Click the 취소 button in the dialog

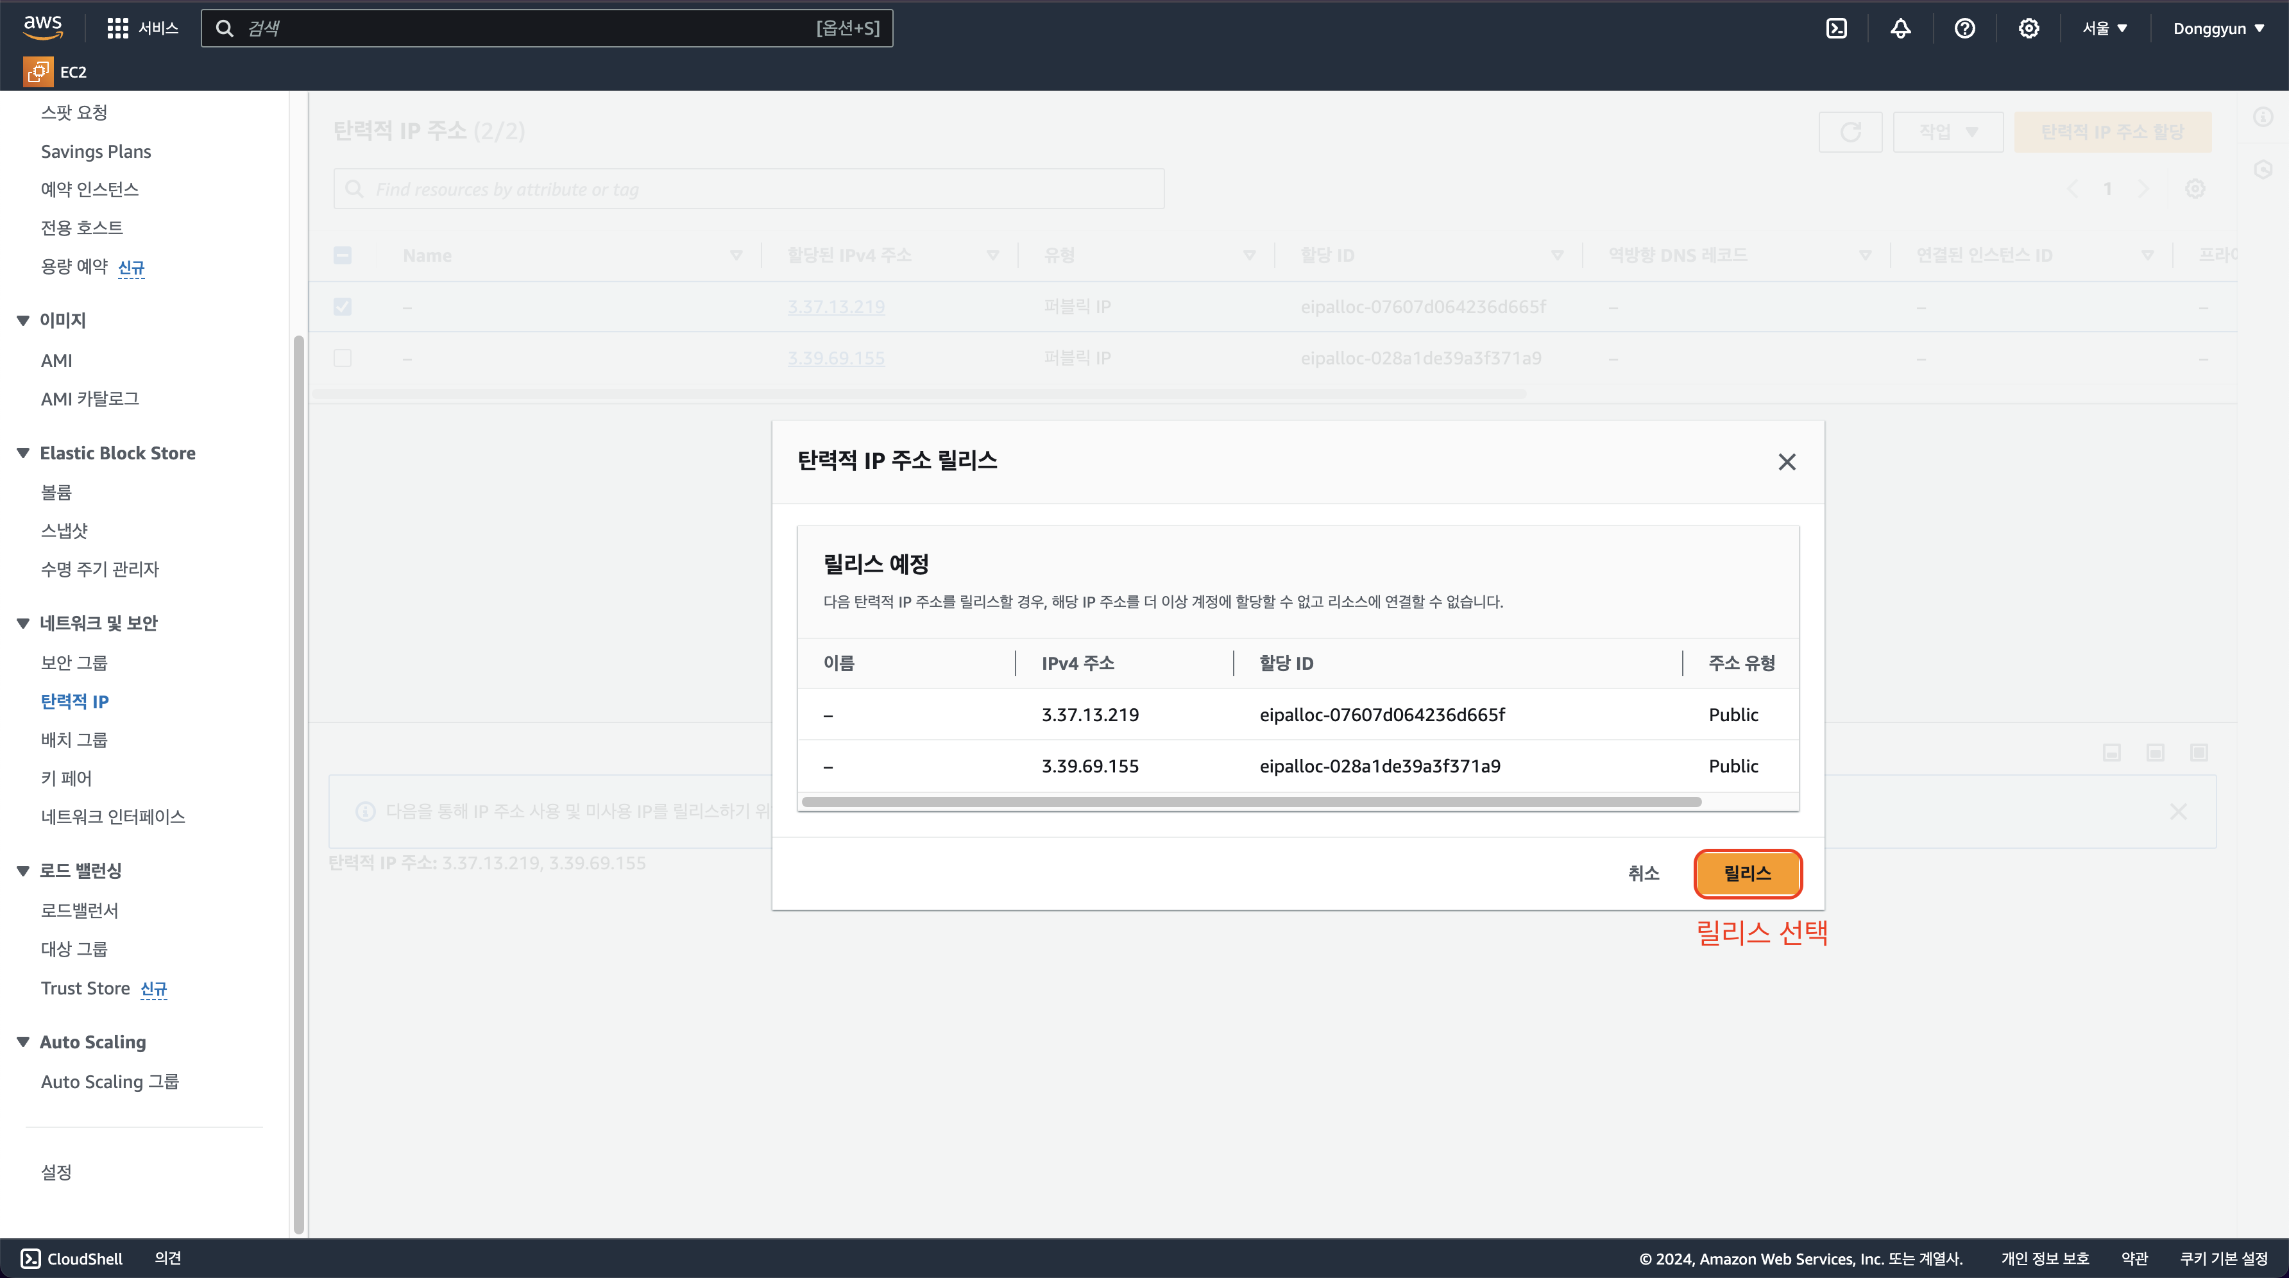1643,874
